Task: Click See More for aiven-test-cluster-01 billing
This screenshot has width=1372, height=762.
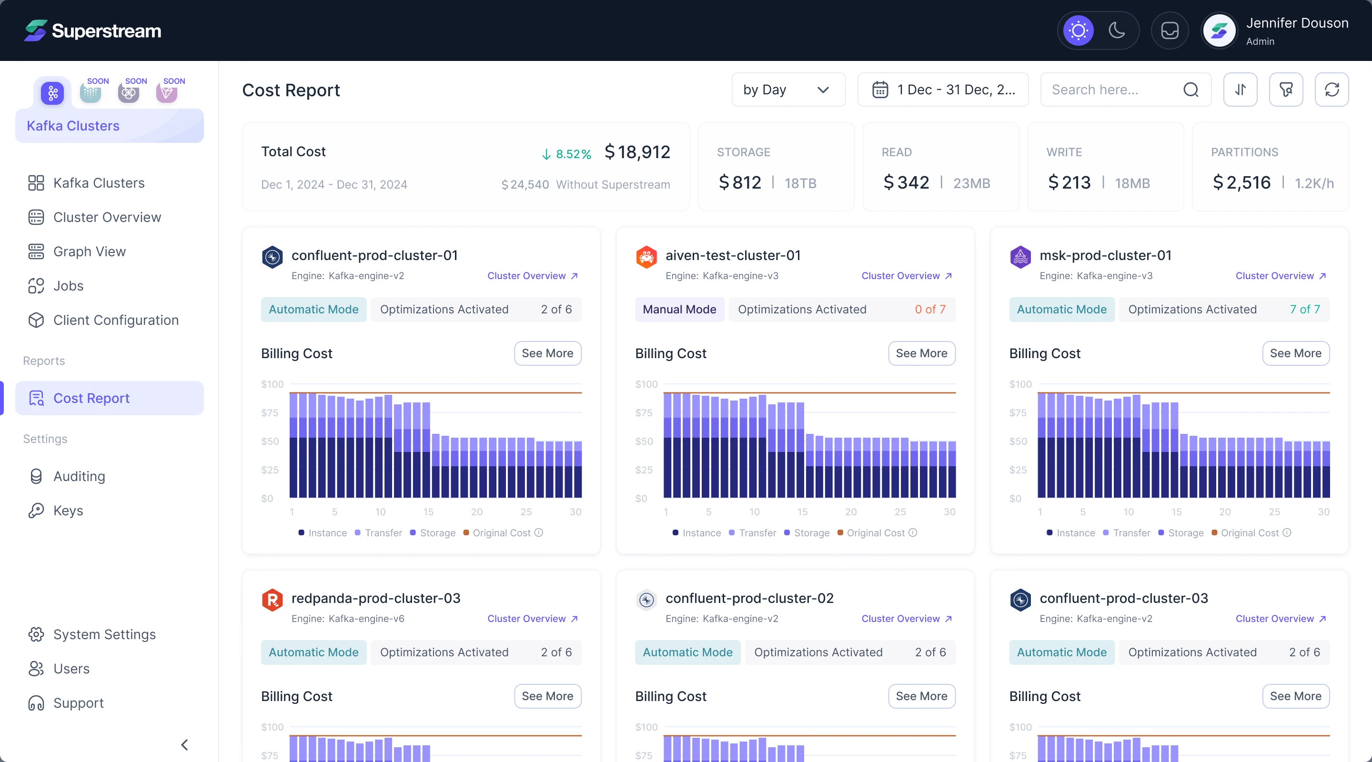Action: pos(921,353)
